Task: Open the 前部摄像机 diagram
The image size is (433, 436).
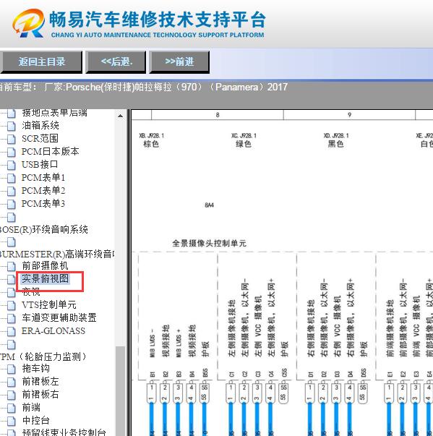Action: point(45,266)
